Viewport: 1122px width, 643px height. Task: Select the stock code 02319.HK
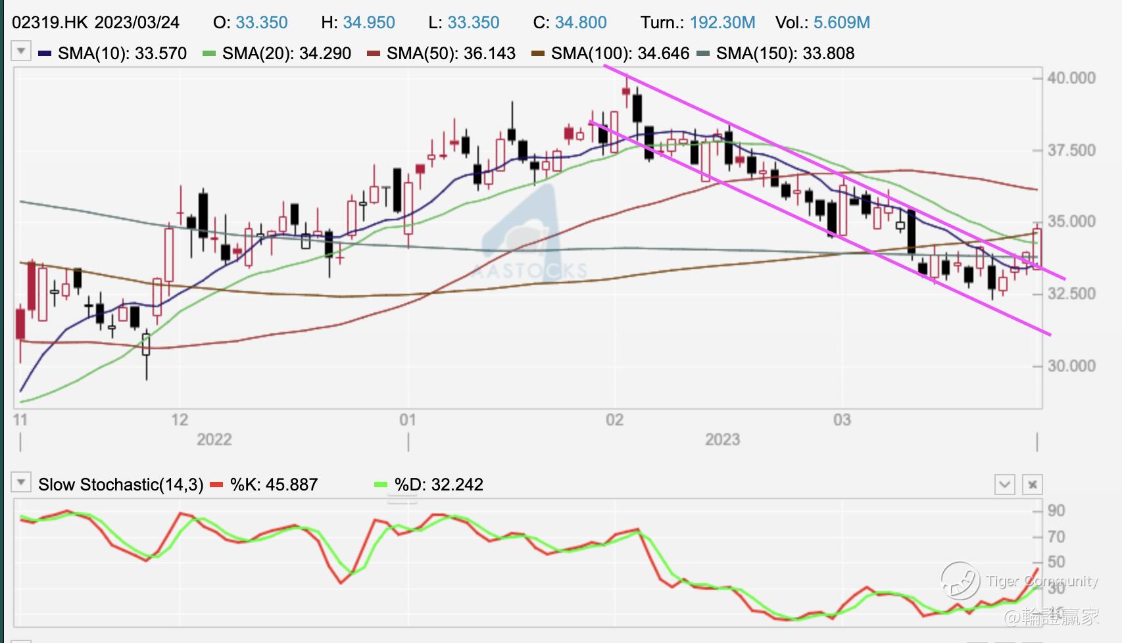(50, 22)
